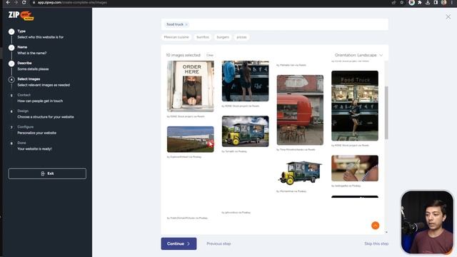Open the 'Contact' wizard step

(x=40, y=98)
